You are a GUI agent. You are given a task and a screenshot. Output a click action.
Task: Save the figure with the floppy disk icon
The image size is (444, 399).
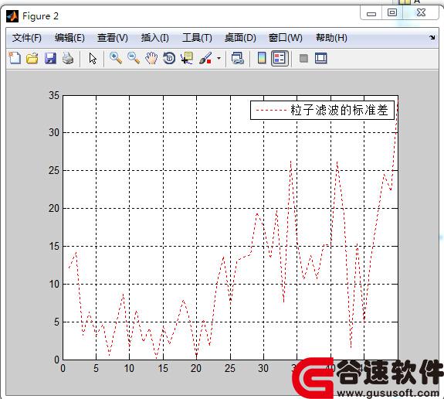[50, 59]
